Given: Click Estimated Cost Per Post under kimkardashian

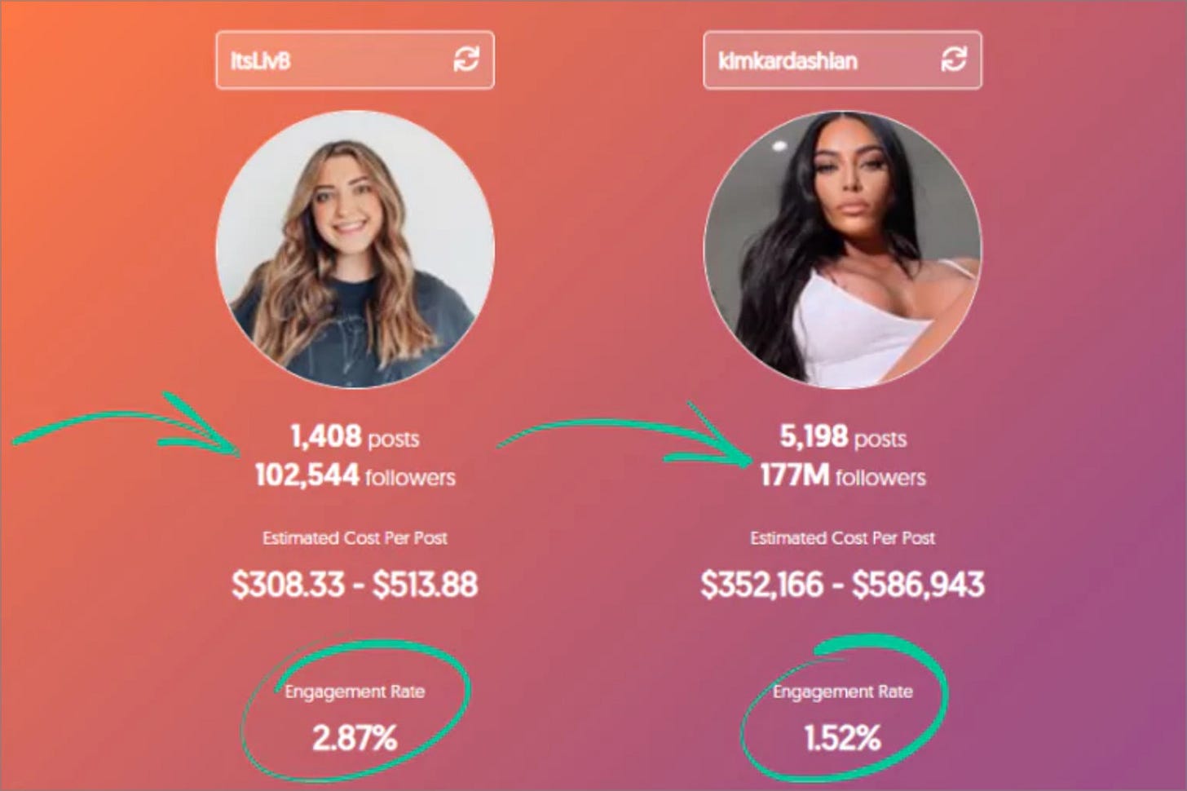Looking at the screenshot, I should point(843,538).
